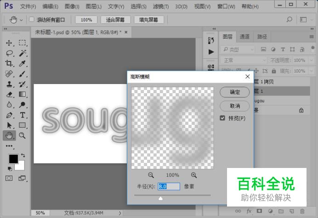
Task: Open the extra tools ellipsis menu
Action: [x=9, y=146]
